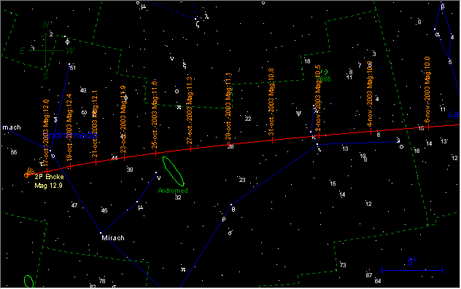
Task: Click the 5° scale bar
Action: tap(412, 270)
